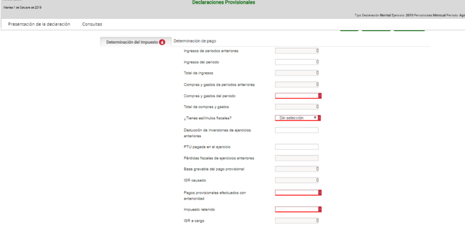Click the PTU pagada en el ejercicio label

207,147
